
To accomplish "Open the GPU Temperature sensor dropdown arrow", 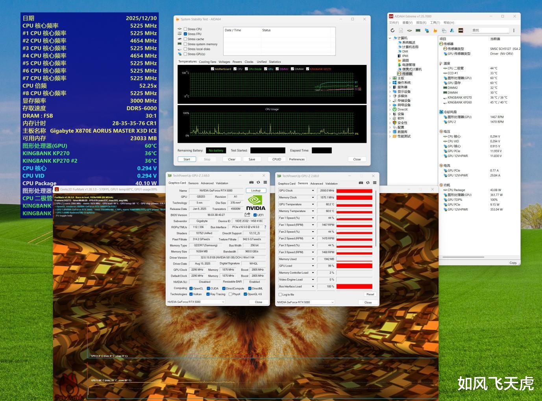I will tap(313, 204).
